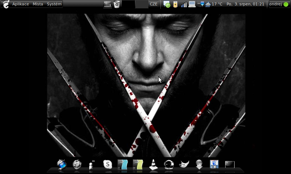Open the weather icon showing 17 °C
The image size is (291, 174).
click(x=208, y=4)
